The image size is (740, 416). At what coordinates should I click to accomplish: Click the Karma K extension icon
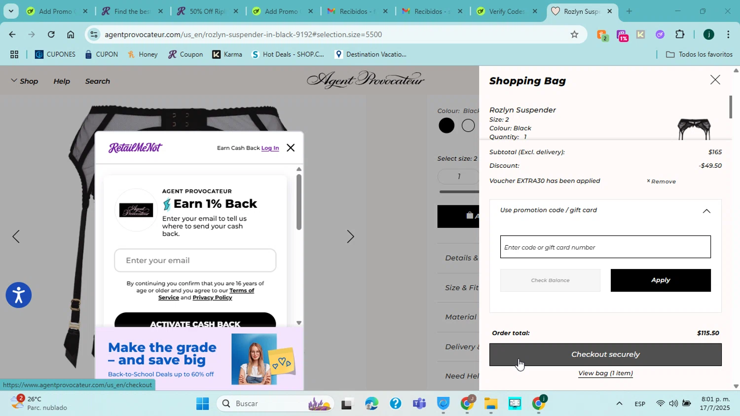click(640, 35)
